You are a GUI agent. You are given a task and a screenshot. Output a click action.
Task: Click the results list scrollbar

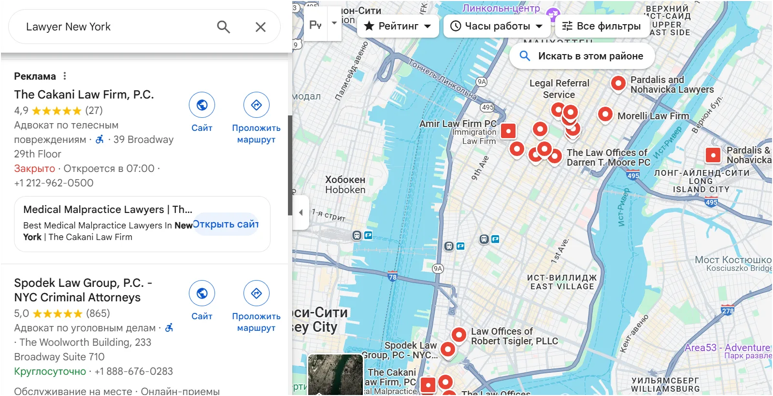tap(290, 165)
